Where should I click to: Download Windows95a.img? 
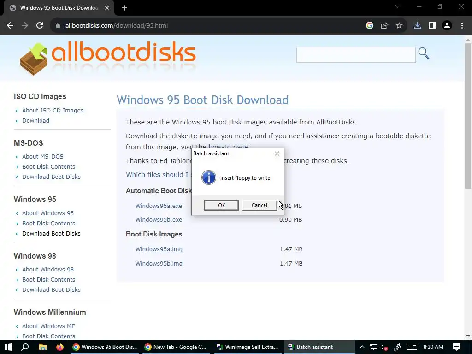tap(159, 249)
